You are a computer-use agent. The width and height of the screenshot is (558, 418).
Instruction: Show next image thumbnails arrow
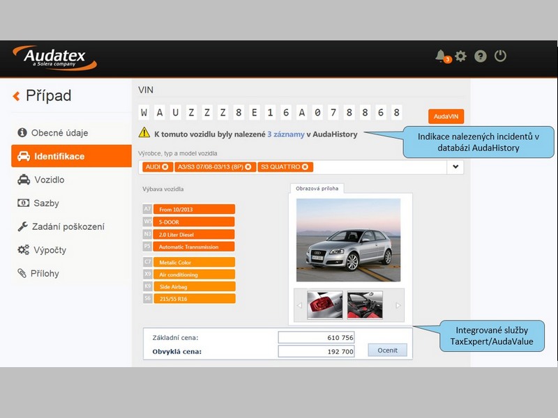pyautogui.click(x=398, y=305)
